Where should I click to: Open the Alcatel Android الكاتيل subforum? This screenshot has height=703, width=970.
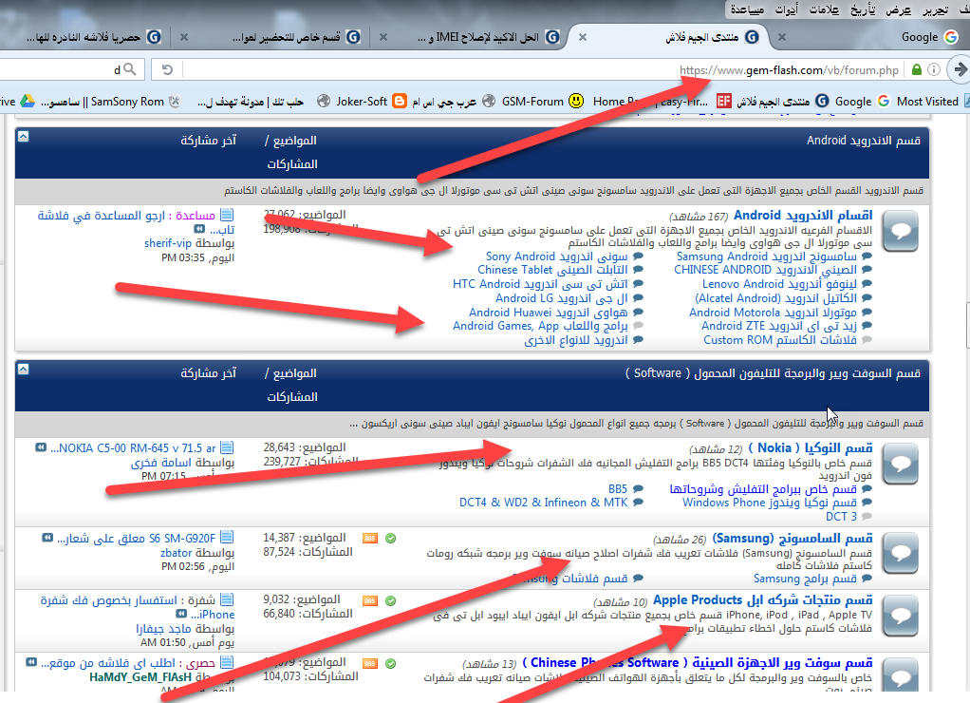[x=775, y=298]
